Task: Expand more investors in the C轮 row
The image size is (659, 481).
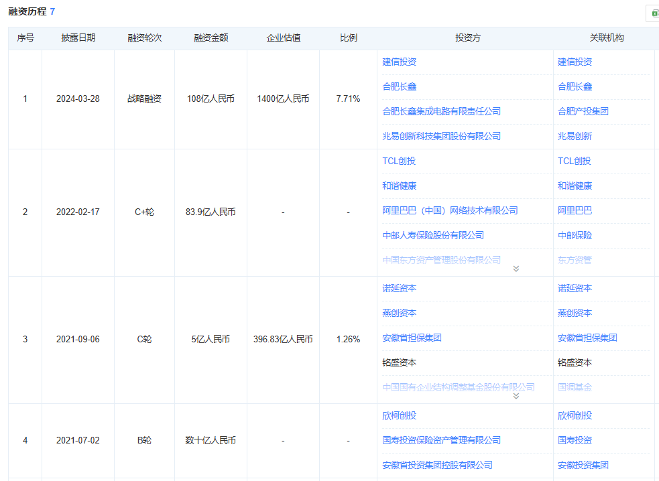Action: point(516,396)
